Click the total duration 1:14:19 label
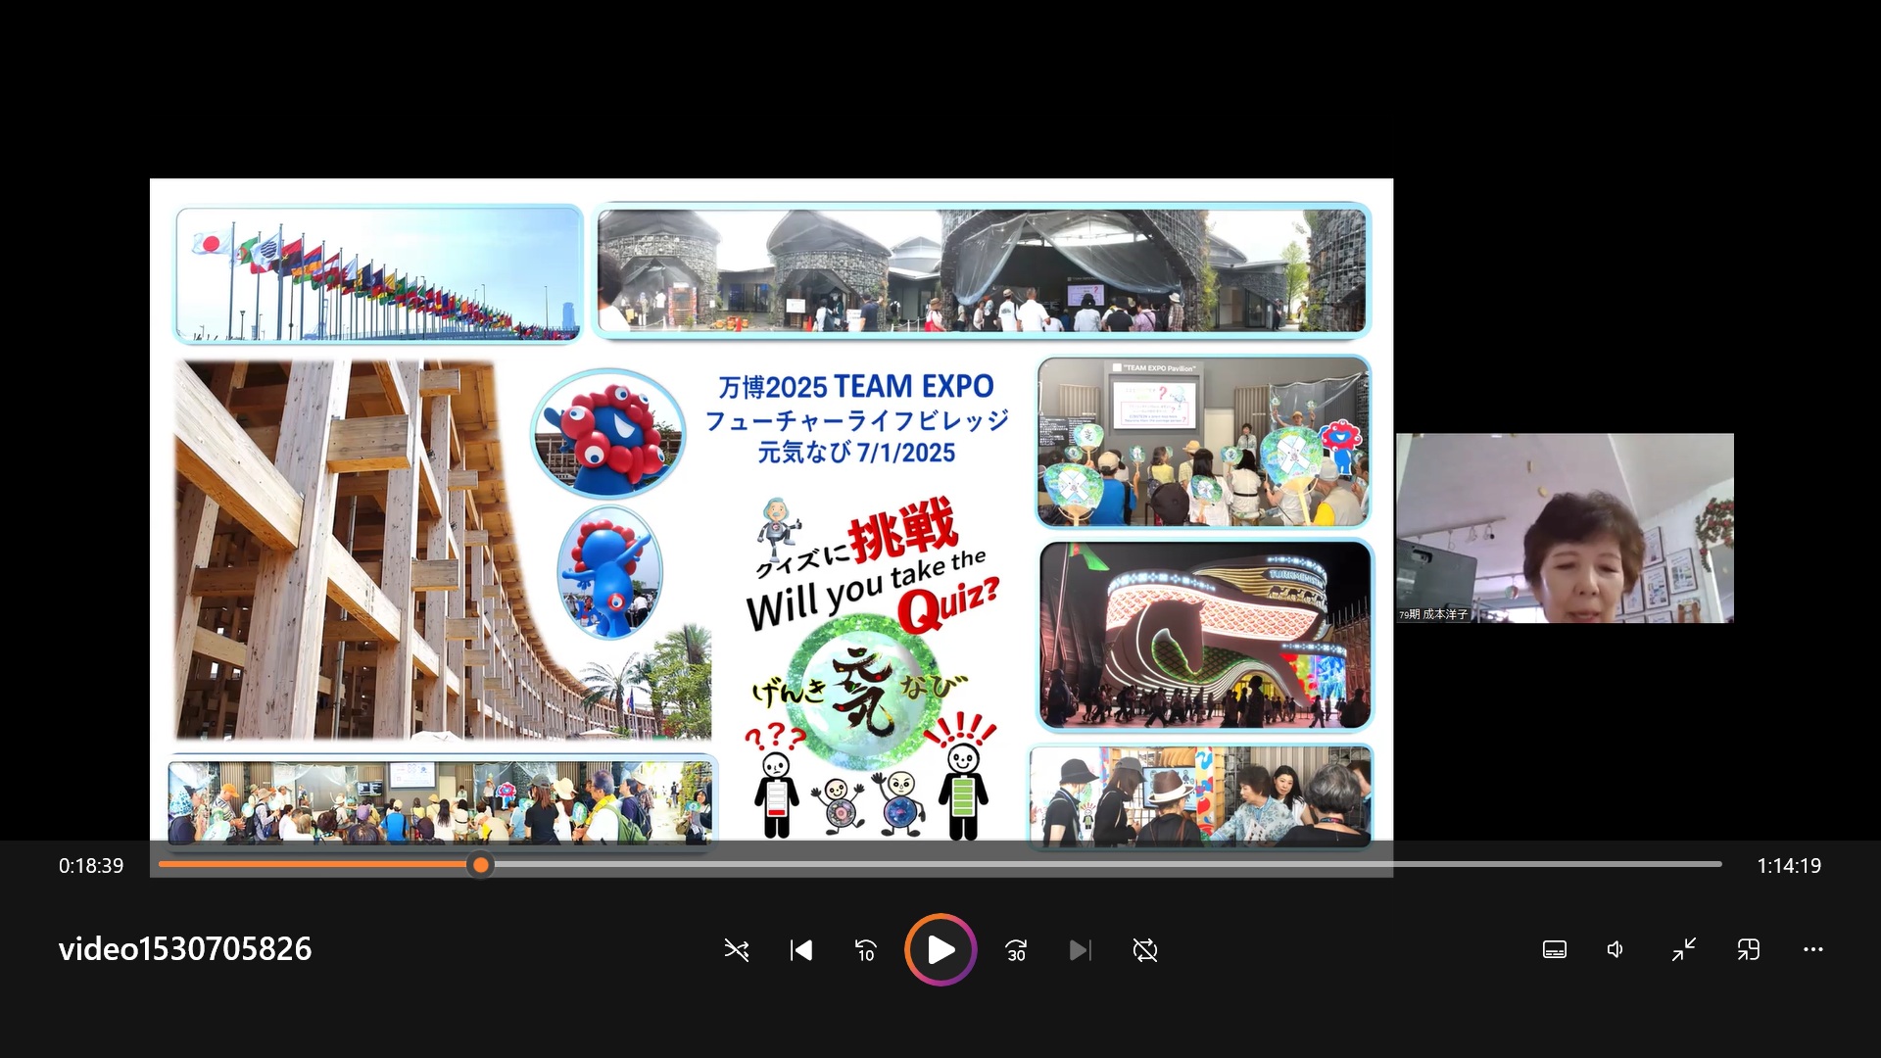1881x1058 pixels. 1788,866
